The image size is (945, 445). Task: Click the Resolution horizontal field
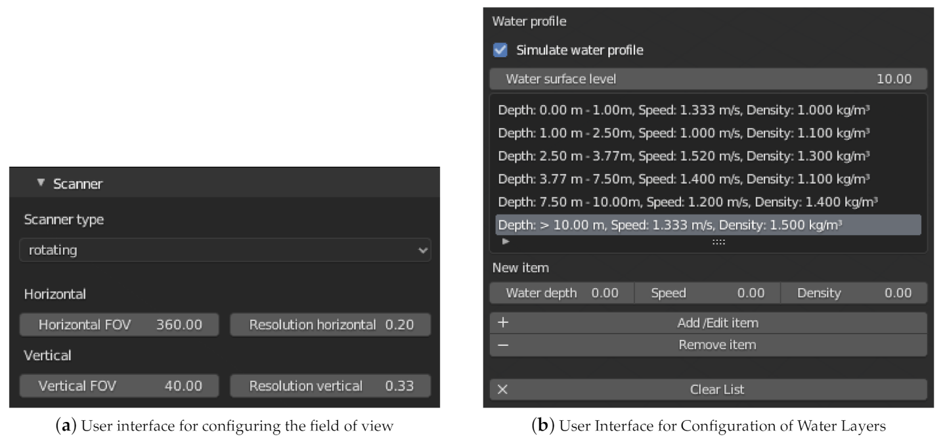pyautogui.click(x=330, y=325)
